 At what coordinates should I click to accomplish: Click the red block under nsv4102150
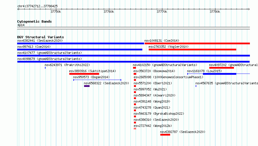[135, 68]
